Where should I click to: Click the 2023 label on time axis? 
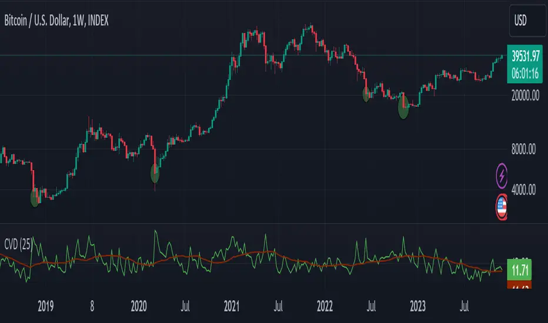[x=418, y=305]
